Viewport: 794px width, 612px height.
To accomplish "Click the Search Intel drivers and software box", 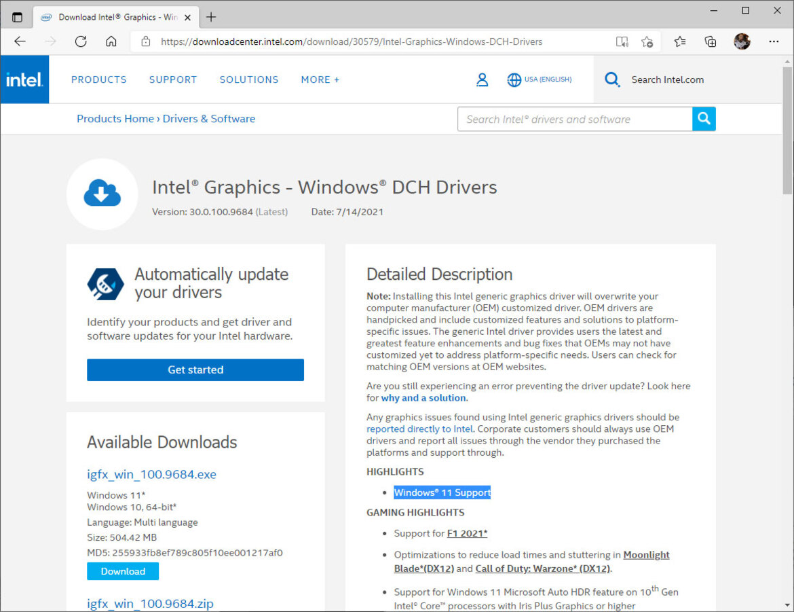I will 575,119.
